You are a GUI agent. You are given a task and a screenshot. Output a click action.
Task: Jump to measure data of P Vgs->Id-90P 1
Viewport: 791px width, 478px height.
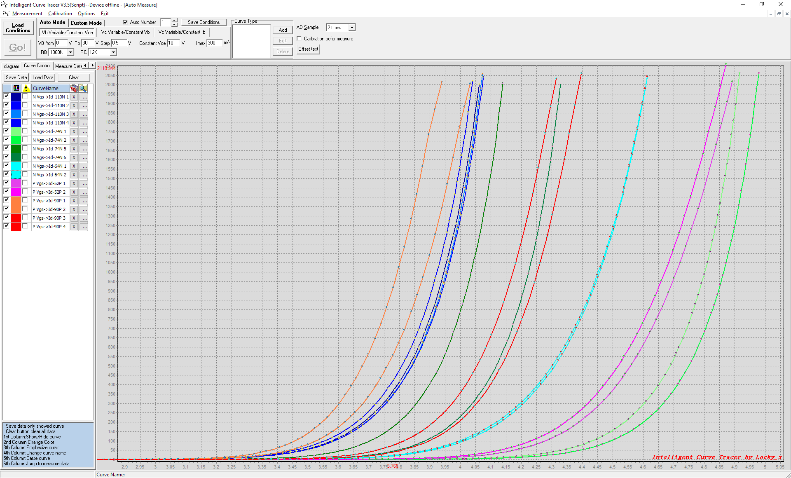pos(84,201)
